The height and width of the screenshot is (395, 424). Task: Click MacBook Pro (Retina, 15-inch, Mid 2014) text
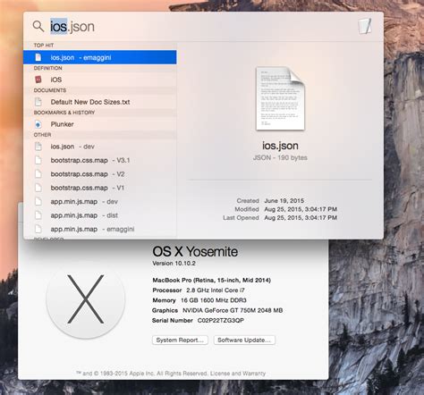click(x=212, y=280)
